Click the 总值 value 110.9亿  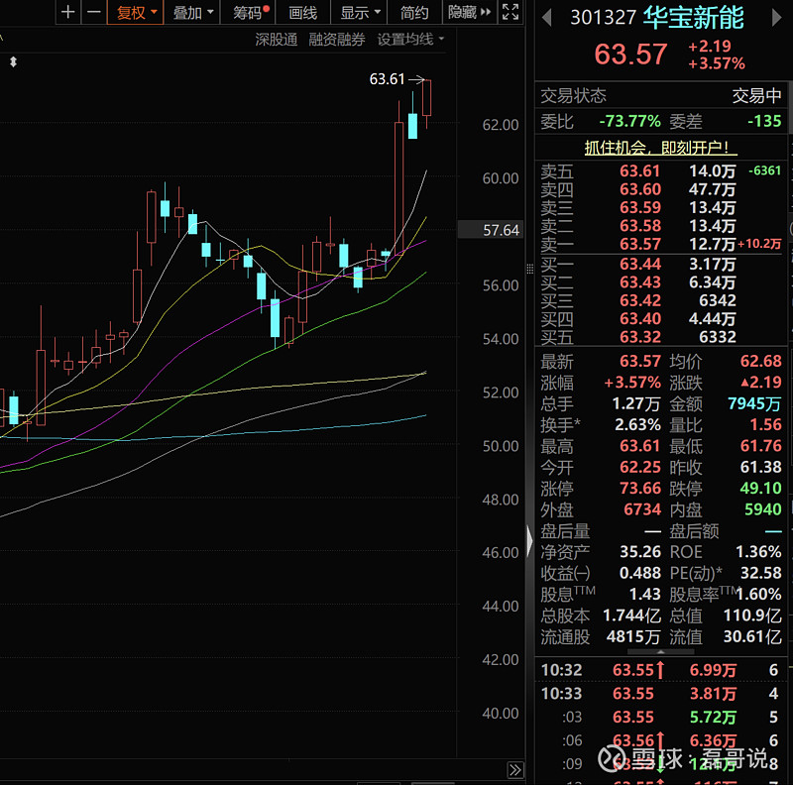pos(752,616)
